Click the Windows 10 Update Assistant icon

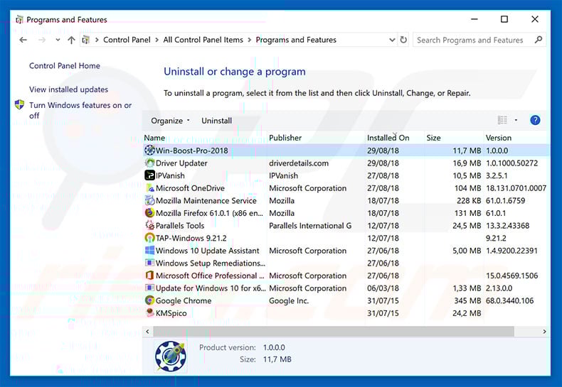click(149, 251)
